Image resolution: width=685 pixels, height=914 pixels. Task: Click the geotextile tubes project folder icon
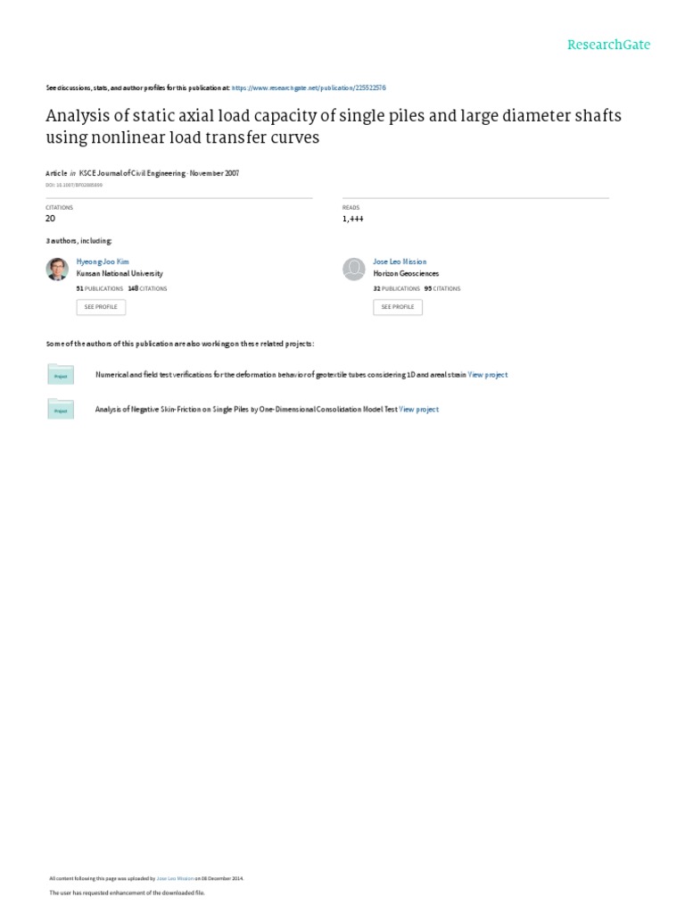tap(61, 374)
